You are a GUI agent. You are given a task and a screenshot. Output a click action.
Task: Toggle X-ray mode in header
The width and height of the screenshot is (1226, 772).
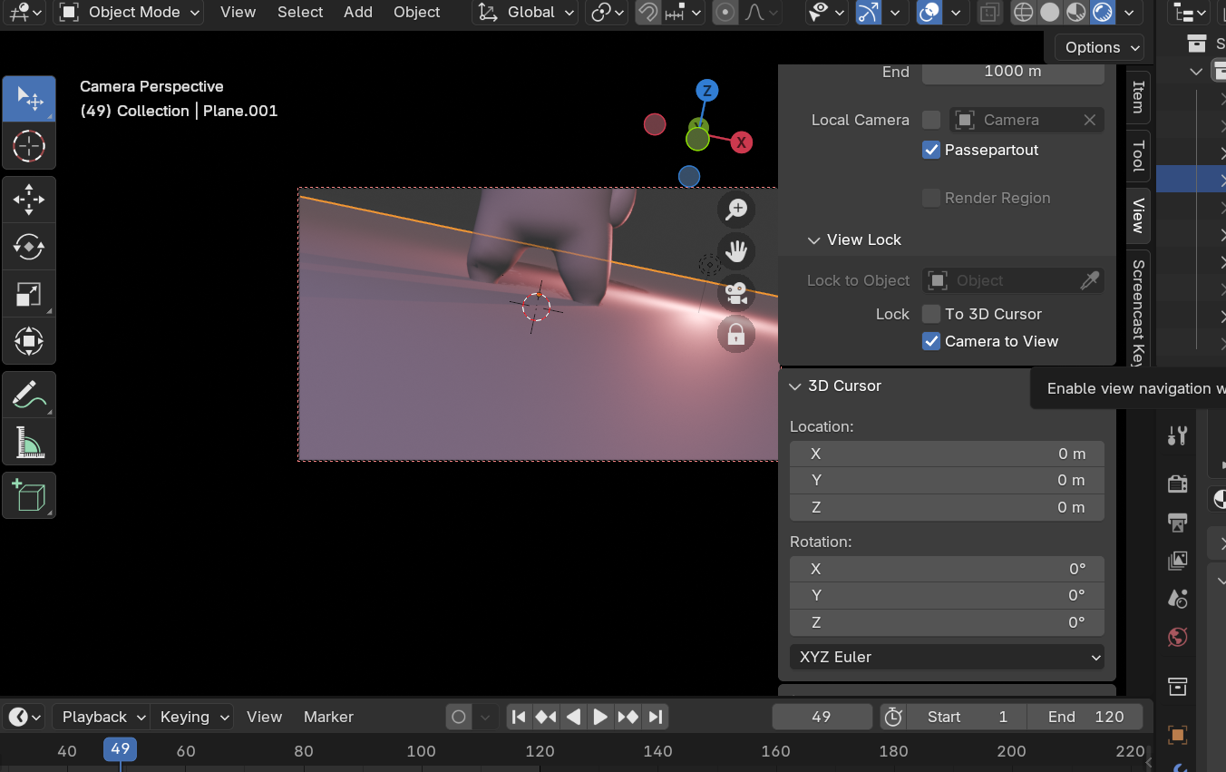click(x=990, y=13)
